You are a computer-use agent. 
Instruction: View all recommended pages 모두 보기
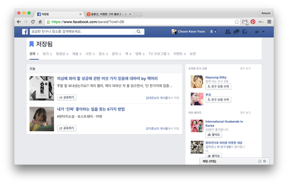(x=245, y=113)
